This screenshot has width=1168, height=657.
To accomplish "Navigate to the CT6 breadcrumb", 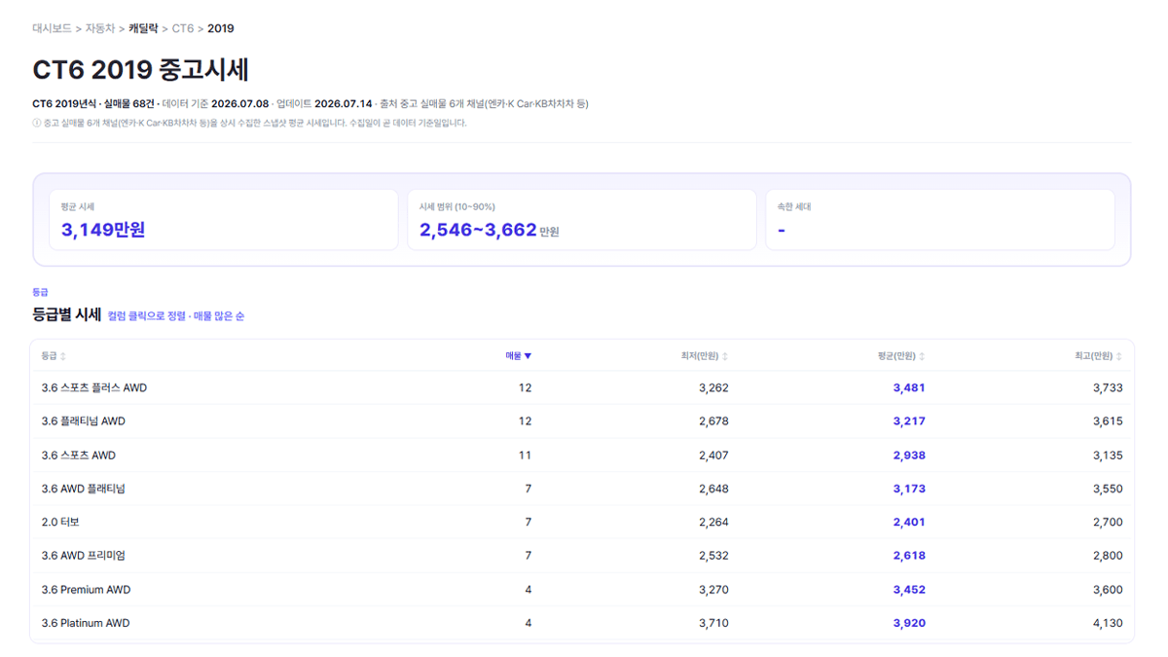I will tap(183, 29).
